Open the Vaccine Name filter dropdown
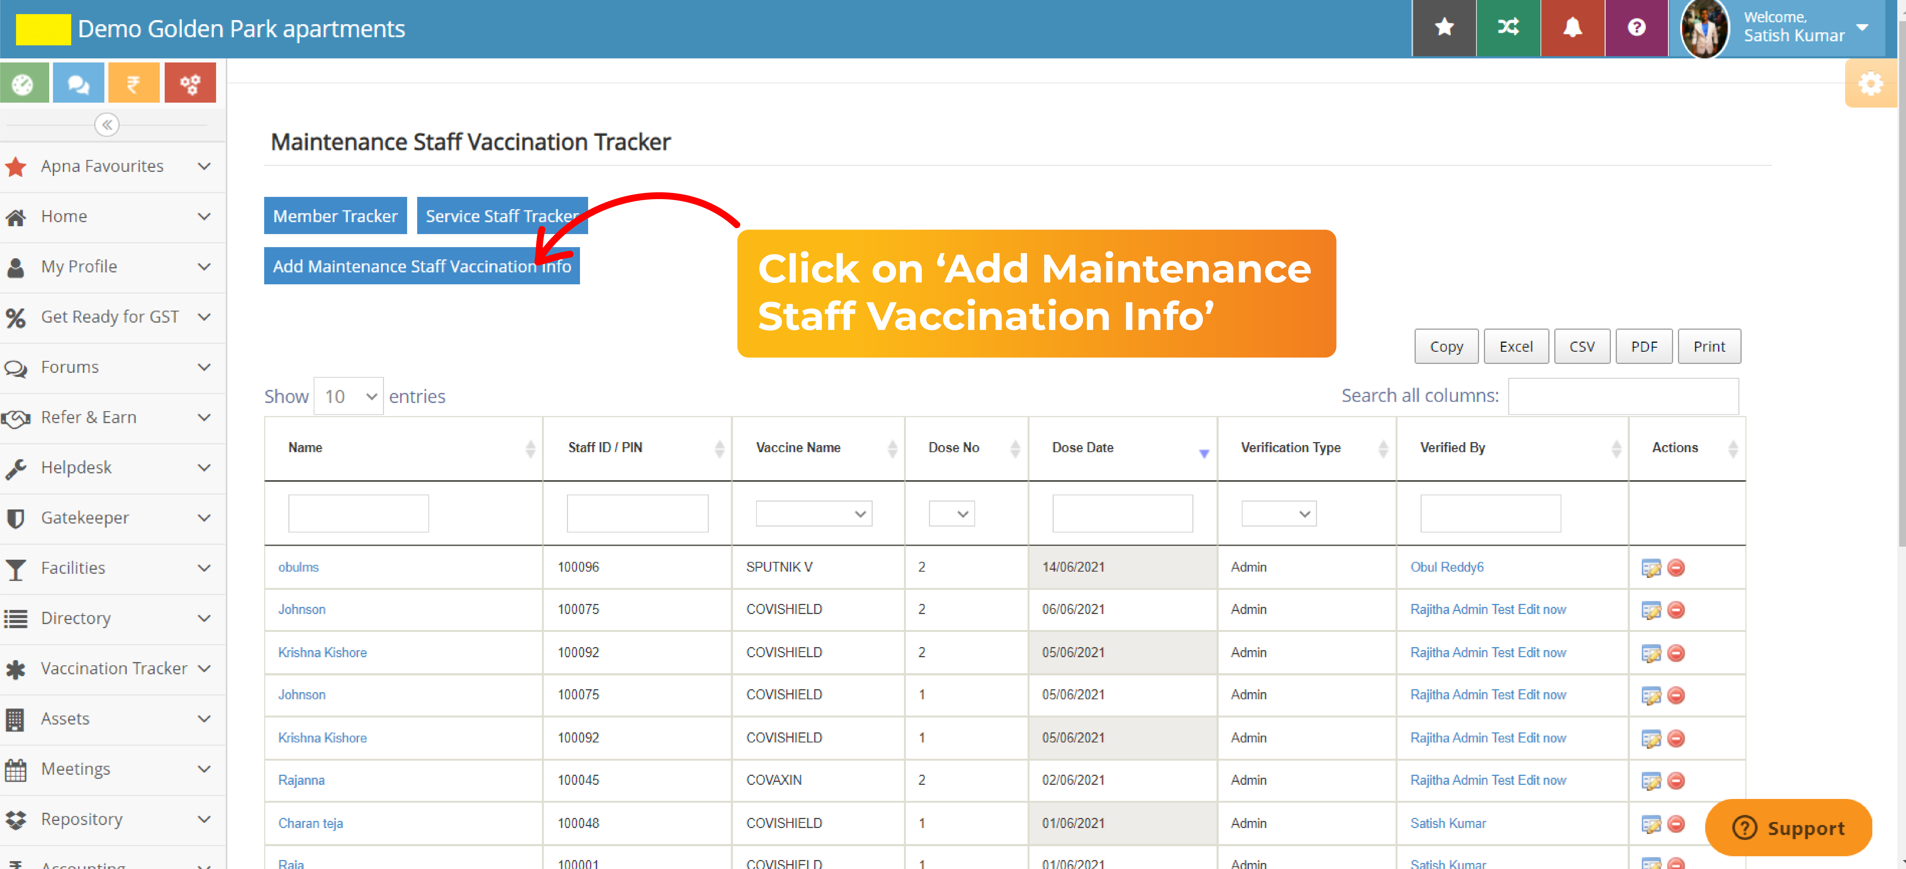The image size is (1906, 869). [x=814, y=514]
